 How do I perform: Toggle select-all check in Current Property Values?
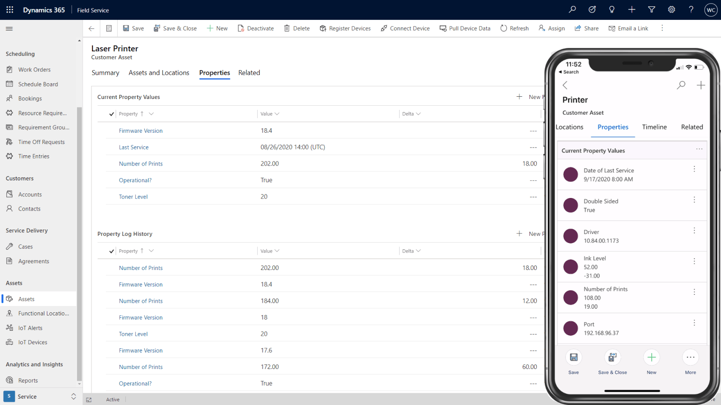[x=111, y=114]
